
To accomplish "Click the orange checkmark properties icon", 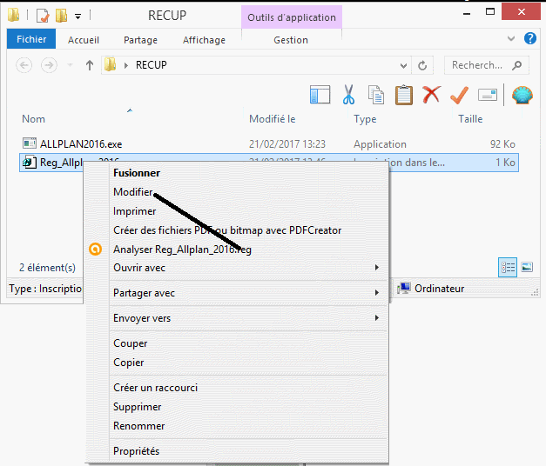I will coord(459,94).
